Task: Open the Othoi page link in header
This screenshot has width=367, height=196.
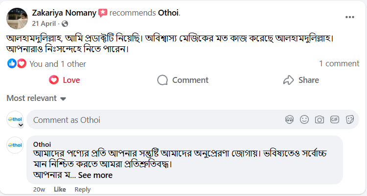Action: pos(167,12)
